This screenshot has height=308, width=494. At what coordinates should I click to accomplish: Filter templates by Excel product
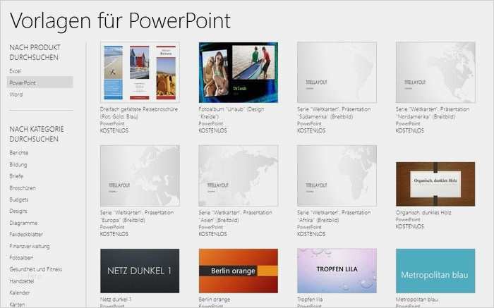click(x=15, y=71)
